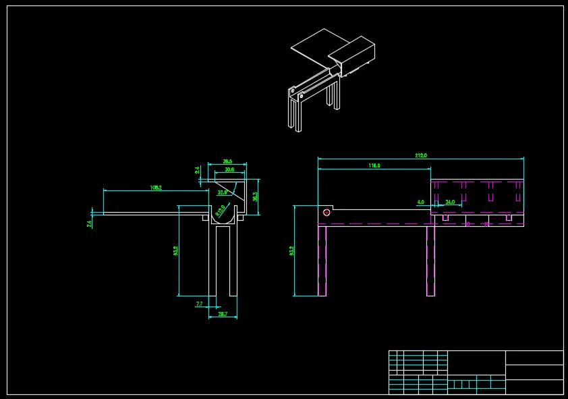Viewport: 568px width, 399px height.
Task: Click the 4.0 dimension text
Action: 420,202
